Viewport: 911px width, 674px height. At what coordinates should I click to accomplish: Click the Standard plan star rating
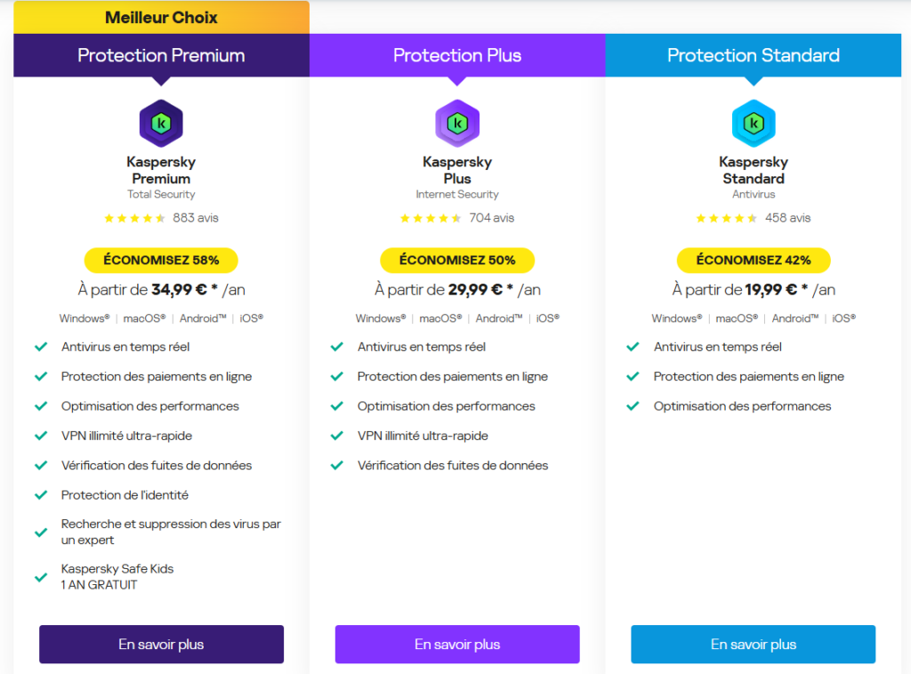727,218
